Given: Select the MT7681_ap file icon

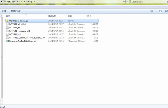Looking at the screenshot, I should click(x=7, y=28).
